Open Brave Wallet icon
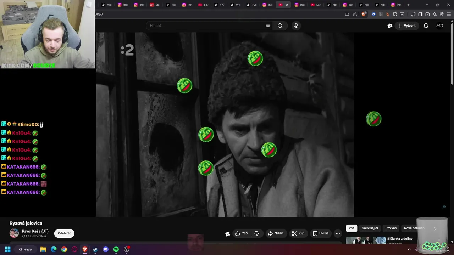Screen dimensions: 454x255 point(427,14)
